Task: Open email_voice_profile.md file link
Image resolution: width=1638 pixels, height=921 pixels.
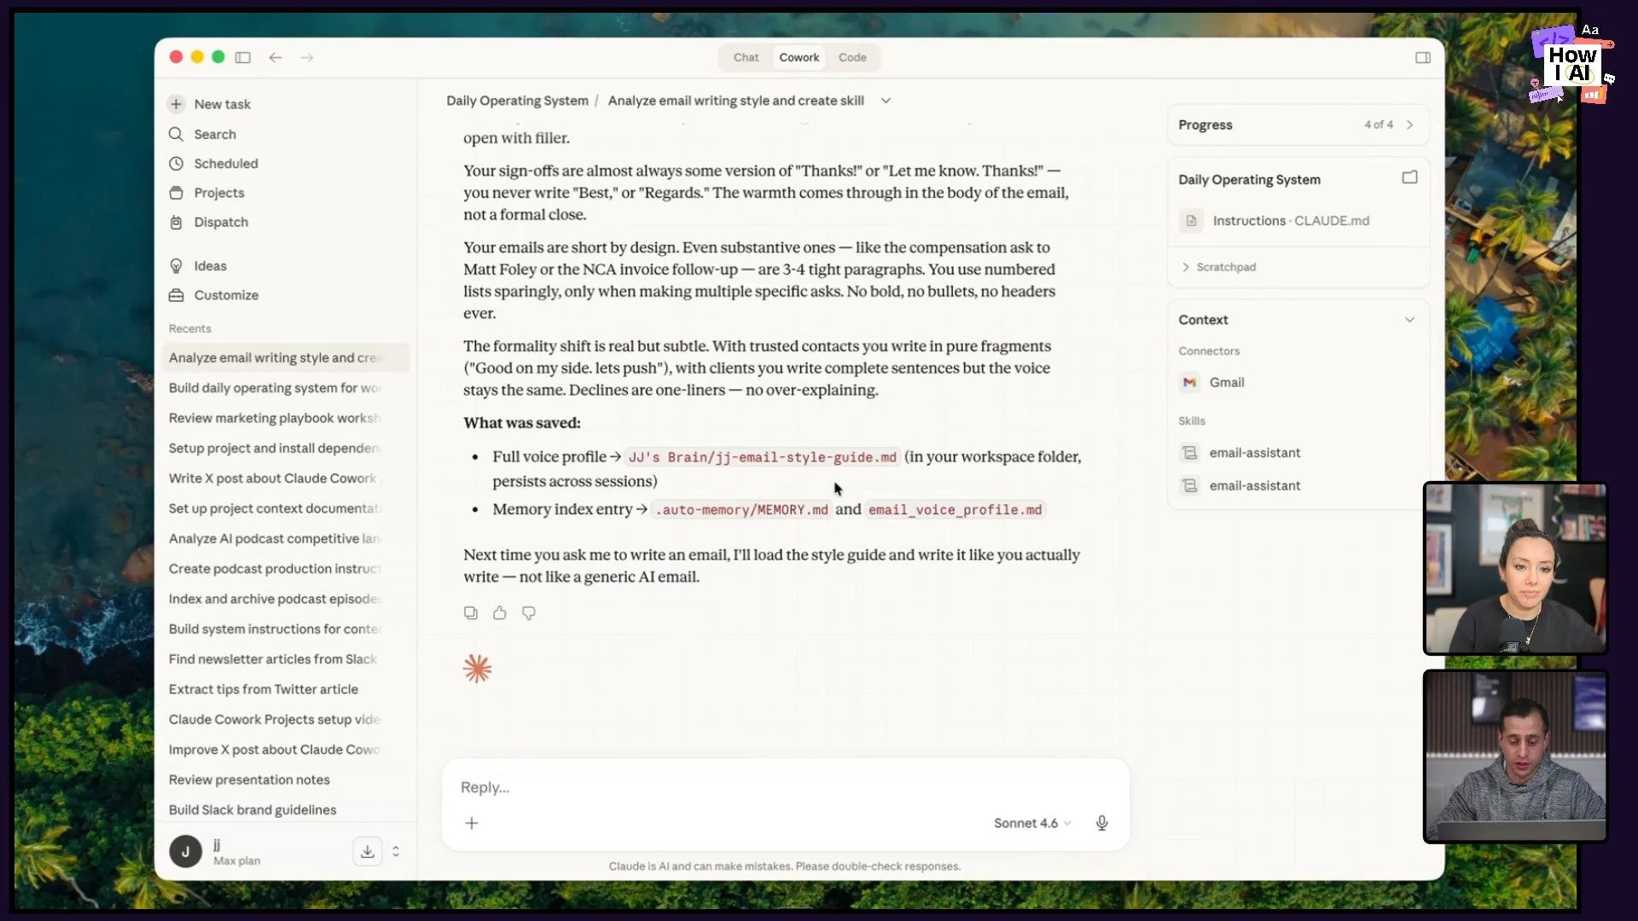Action: pyautogui.click(x=955, y=510)
